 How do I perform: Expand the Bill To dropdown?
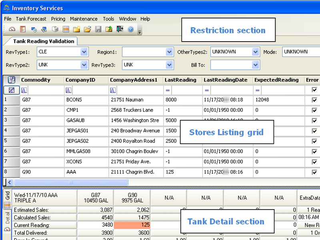click(x=256, y=65)
